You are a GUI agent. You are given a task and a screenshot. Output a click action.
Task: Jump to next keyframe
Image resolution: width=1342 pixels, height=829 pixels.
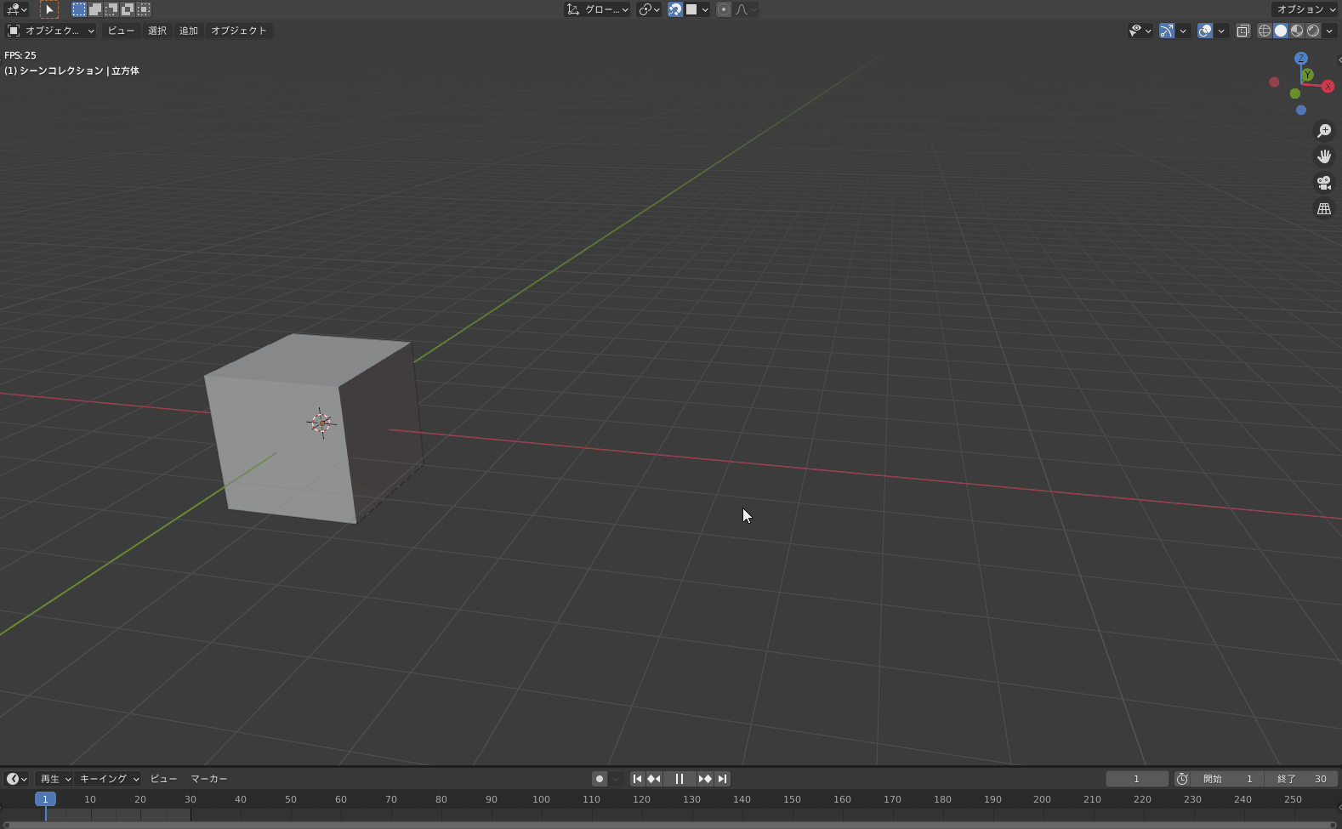pyautogui.click(x=705, y=779)
